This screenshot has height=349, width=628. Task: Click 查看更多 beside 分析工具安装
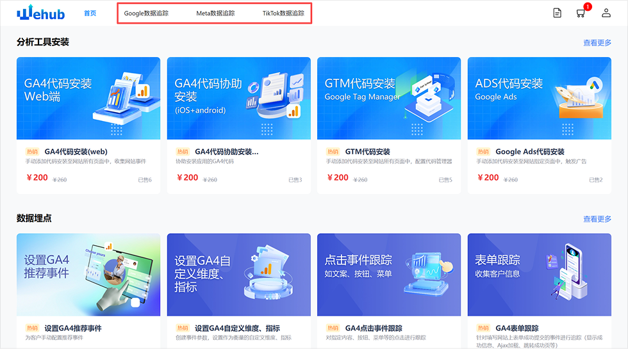pyautogui.click(x=597, y=43)
